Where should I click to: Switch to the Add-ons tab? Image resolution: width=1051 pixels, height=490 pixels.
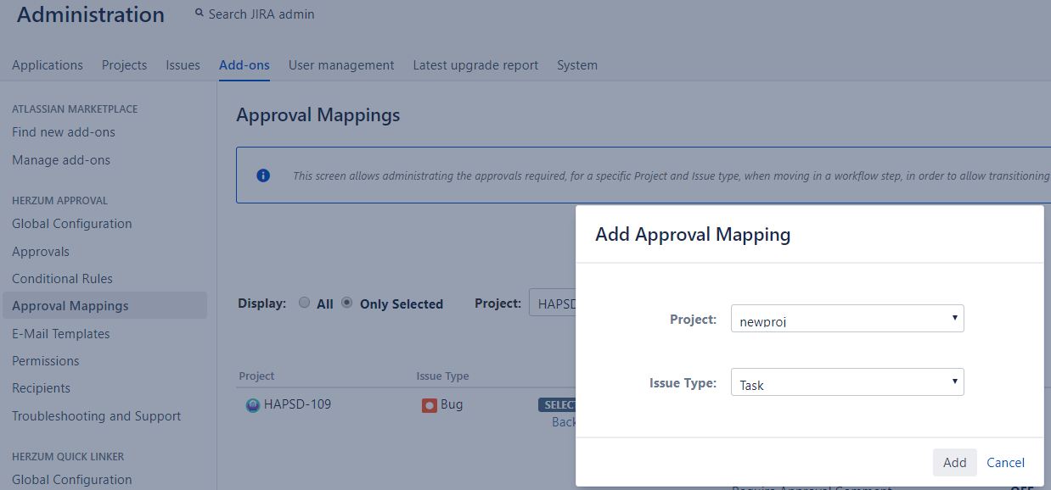[x=244, y=65]
